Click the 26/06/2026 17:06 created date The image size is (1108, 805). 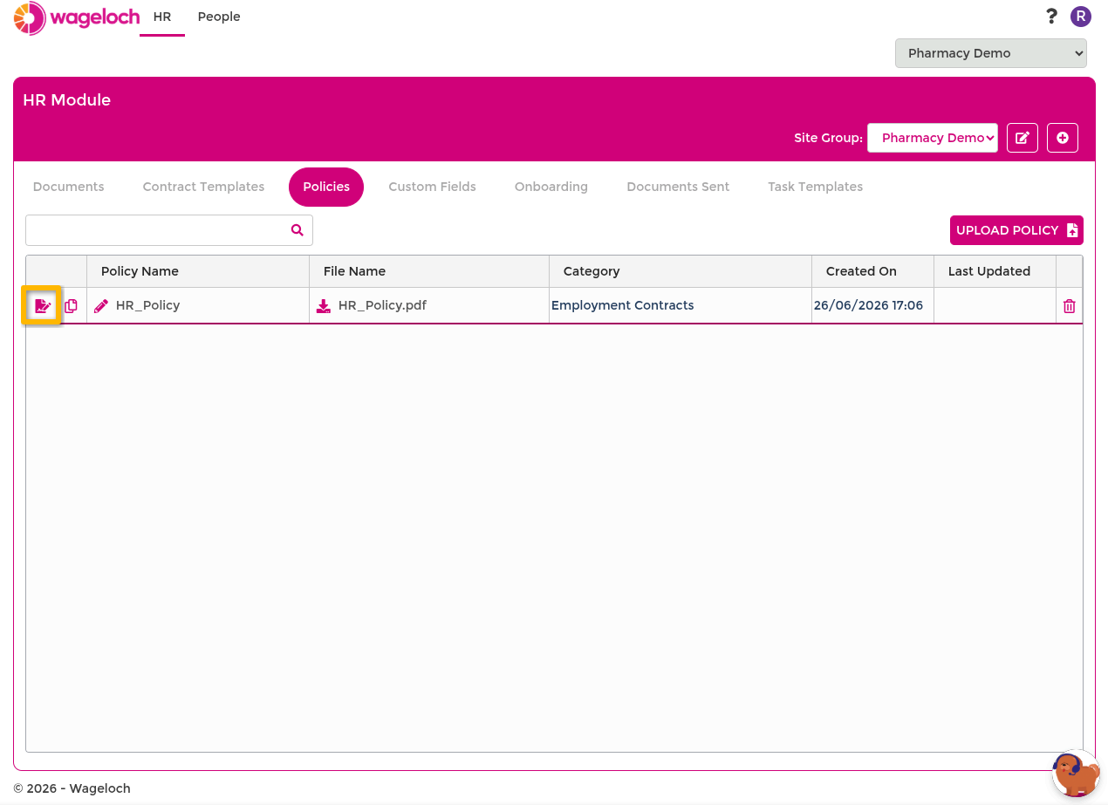tap(868, 305)
